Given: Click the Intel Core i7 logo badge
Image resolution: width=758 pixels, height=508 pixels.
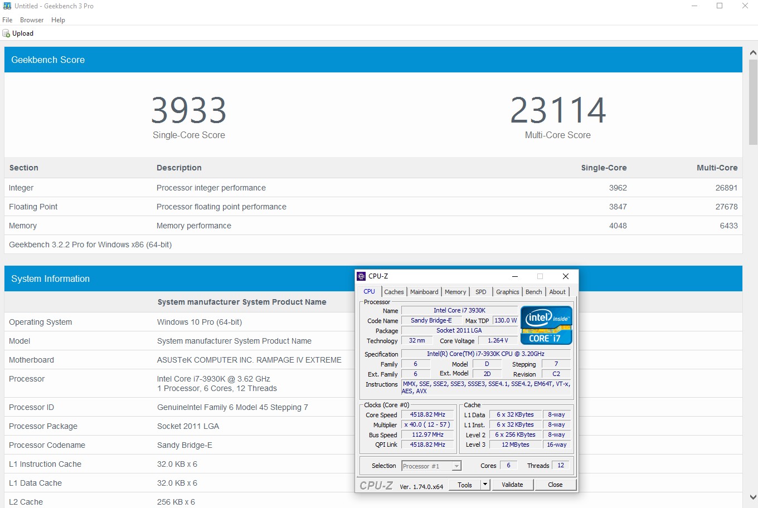Looking at the screenshot, I should [546, 325].
